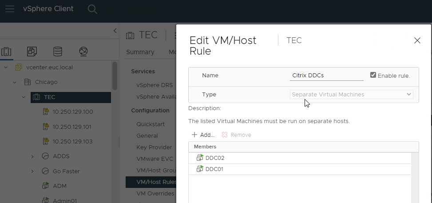Expand the ADDS resource pool

pos(32,156)
